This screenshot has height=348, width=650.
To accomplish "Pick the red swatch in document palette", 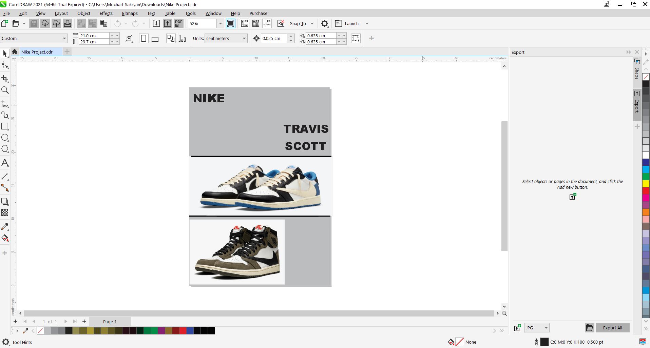I will pos(183,331).
